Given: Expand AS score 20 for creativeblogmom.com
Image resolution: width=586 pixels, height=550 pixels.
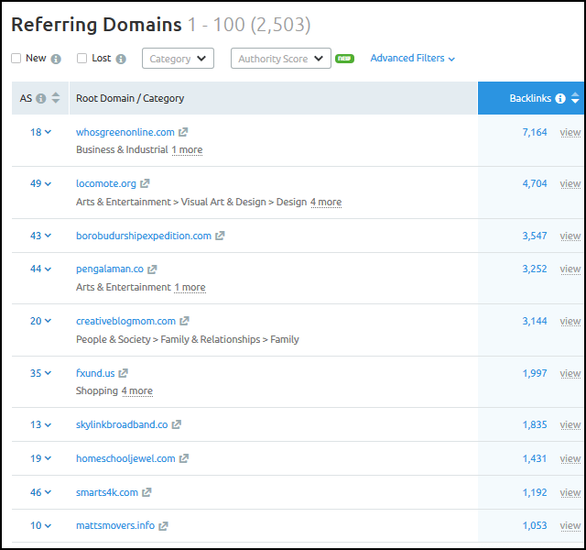Looking at the screenshot, I should [x=40, y=321].
